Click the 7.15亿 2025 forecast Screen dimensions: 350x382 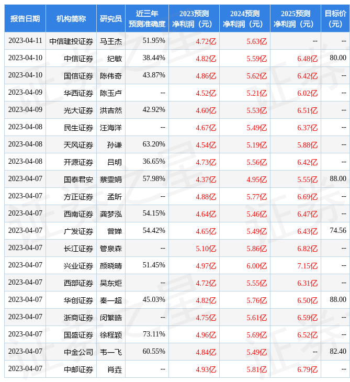point(307,266)
